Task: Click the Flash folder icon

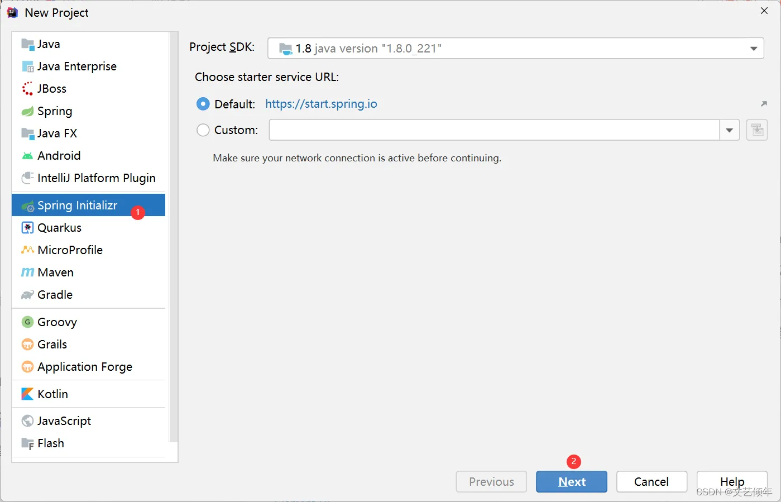Action: (x=27, y=443)
